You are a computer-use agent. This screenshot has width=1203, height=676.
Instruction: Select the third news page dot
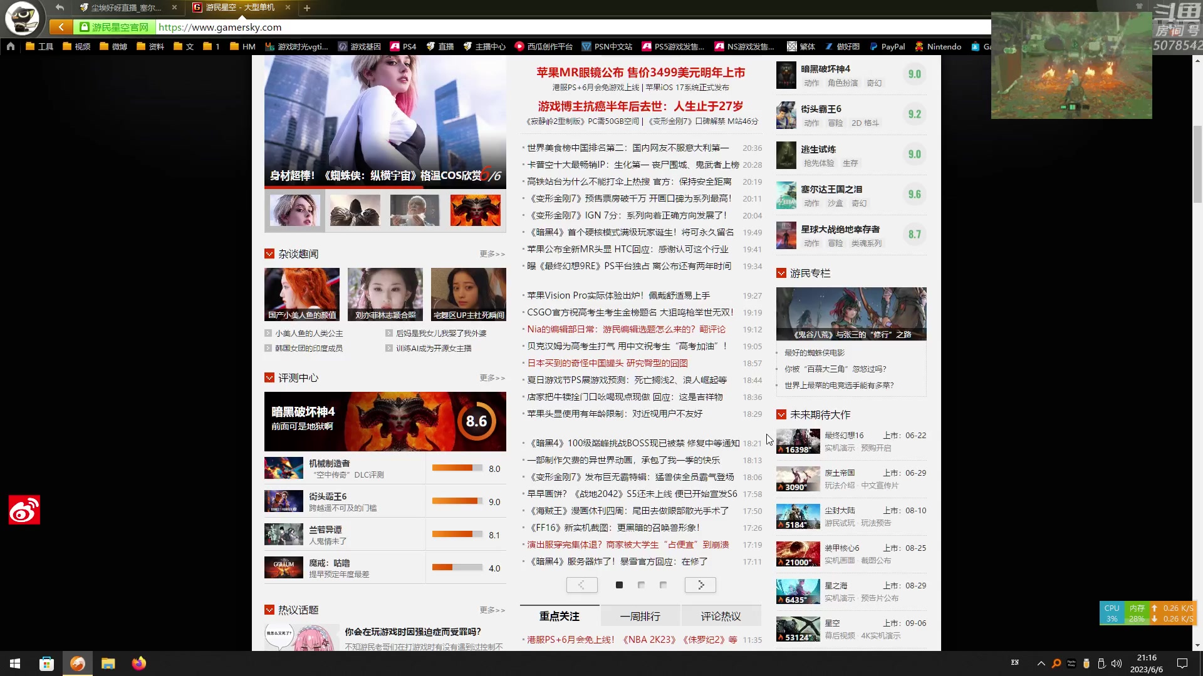pos(663,585)
